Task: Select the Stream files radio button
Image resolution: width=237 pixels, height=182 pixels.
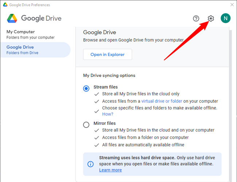Action: coord(86,88)
